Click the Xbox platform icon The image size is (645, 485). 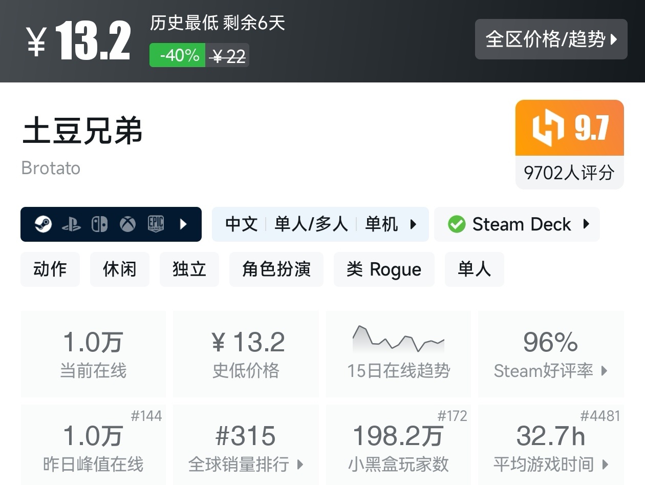[x=127, y=224]
